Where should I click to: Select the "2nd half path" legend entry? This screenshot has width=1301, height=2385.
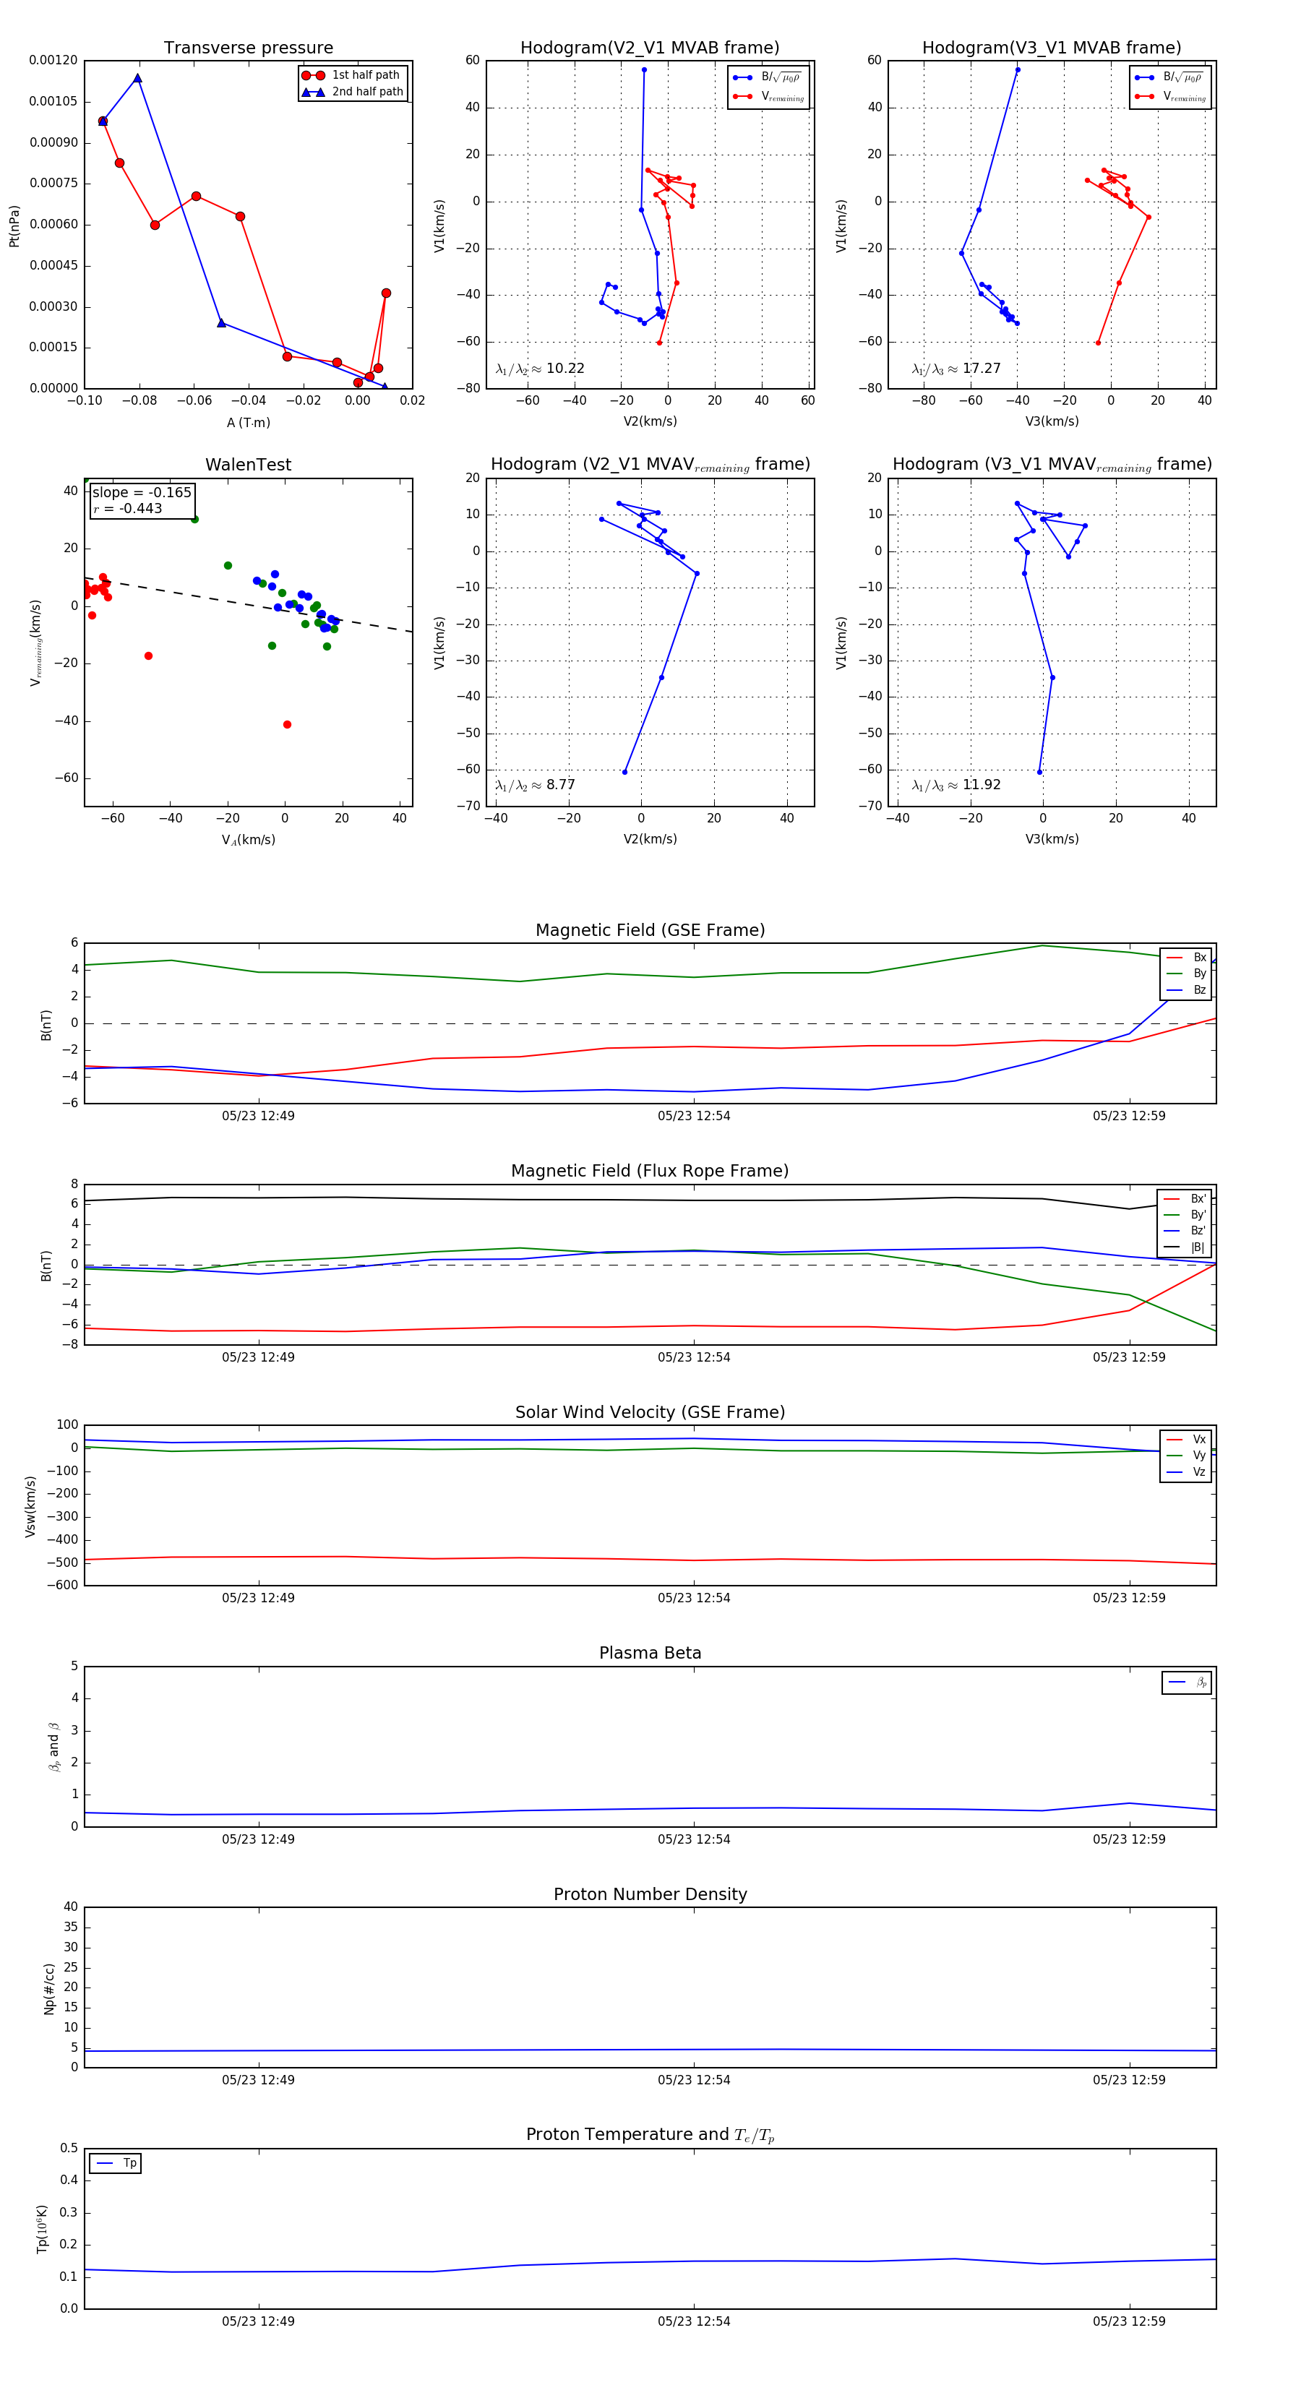click(352, 92)
